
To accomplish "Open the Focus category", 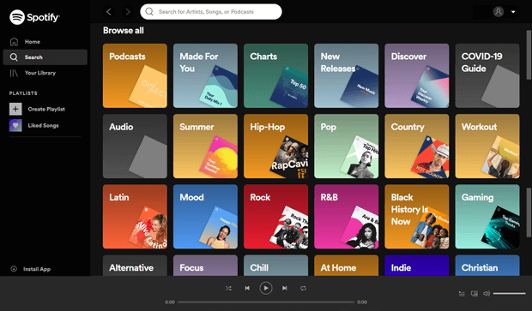I will [x=205, y=266].
